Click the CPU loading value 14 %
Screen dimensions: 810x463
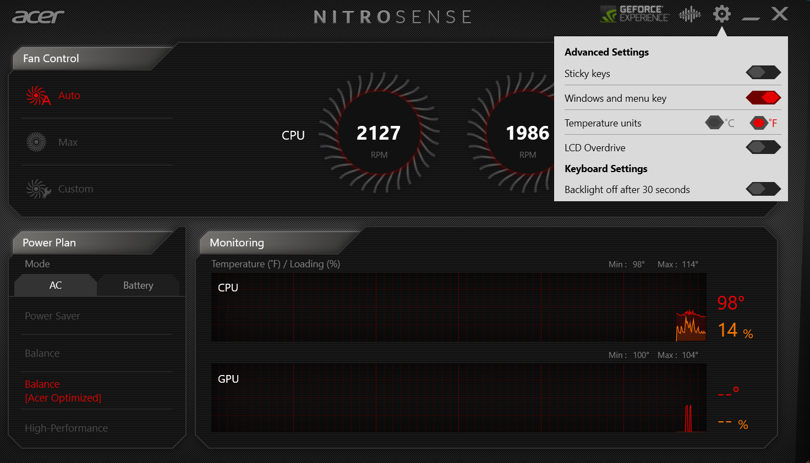735,330
